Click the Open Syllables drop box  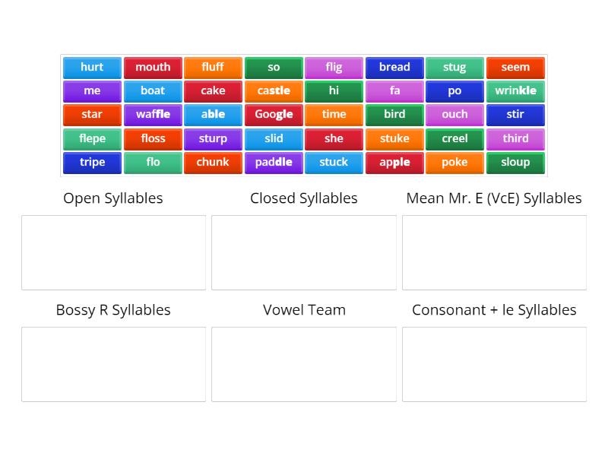point(113,252)
